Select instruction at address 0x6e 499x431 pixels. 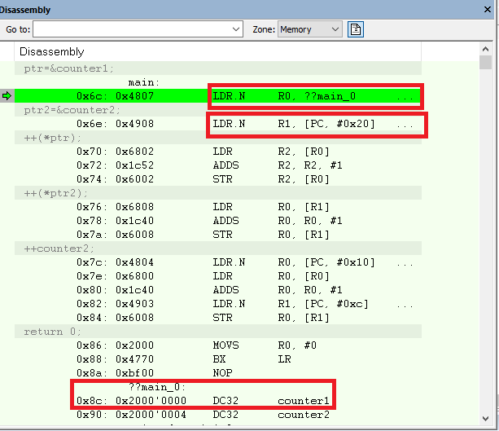click(x=218, y=124)
